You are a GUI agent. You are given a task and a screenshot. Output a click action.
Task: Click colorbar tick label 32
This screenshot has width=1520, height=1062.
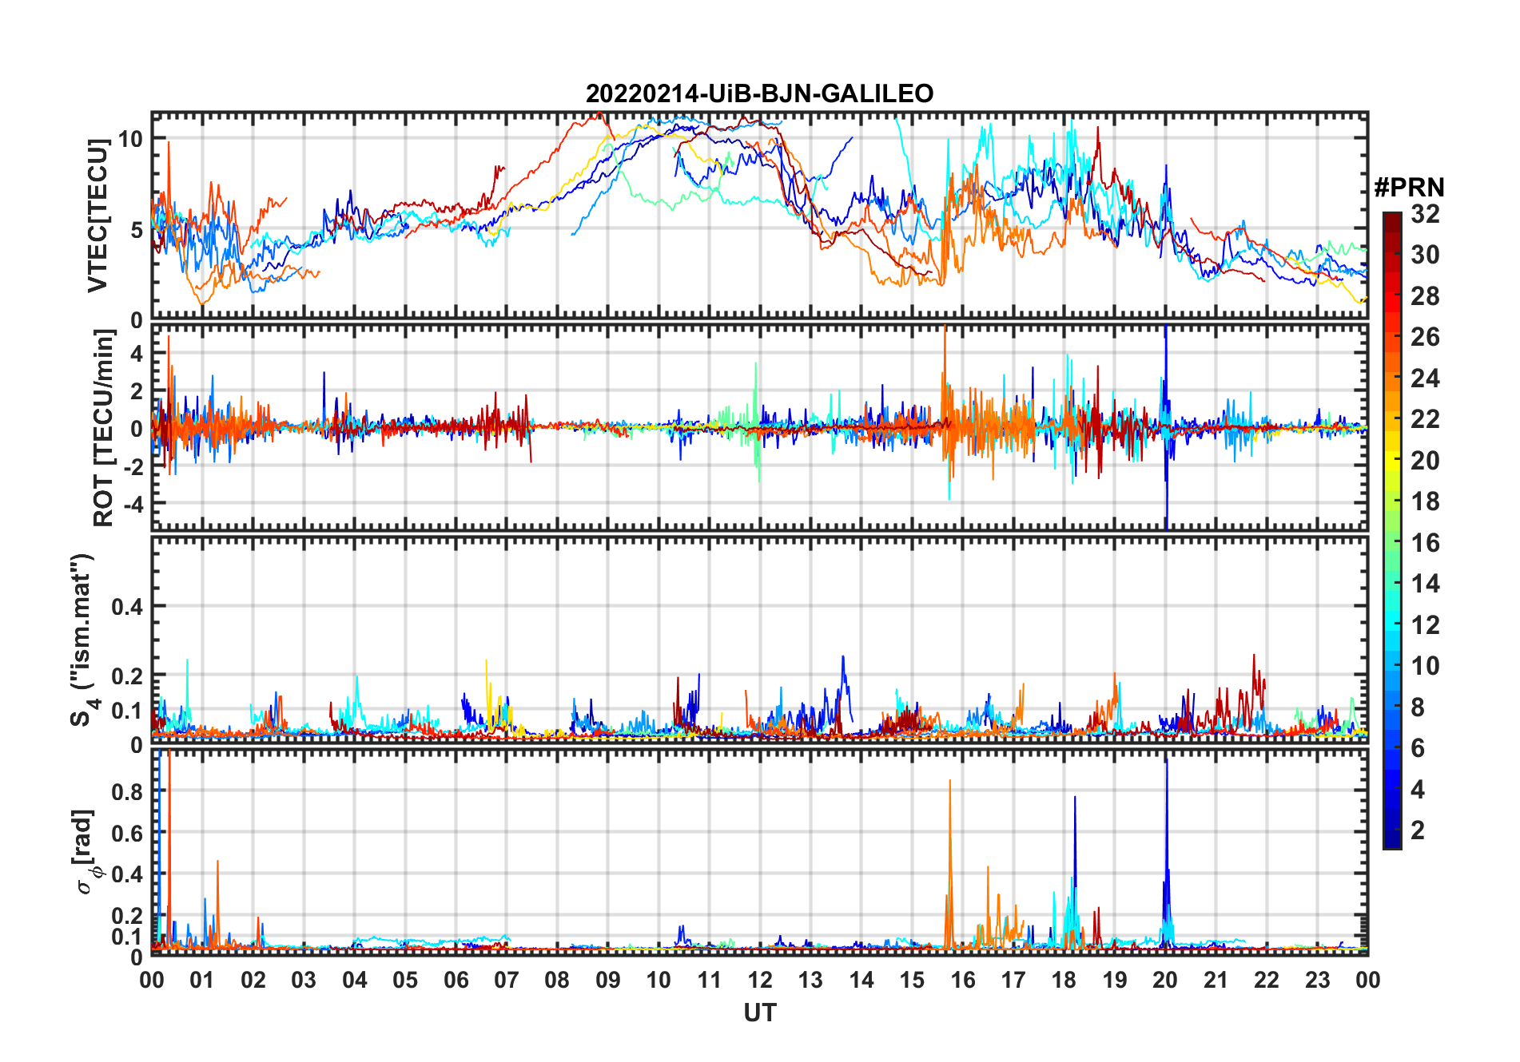point(1425,214)
